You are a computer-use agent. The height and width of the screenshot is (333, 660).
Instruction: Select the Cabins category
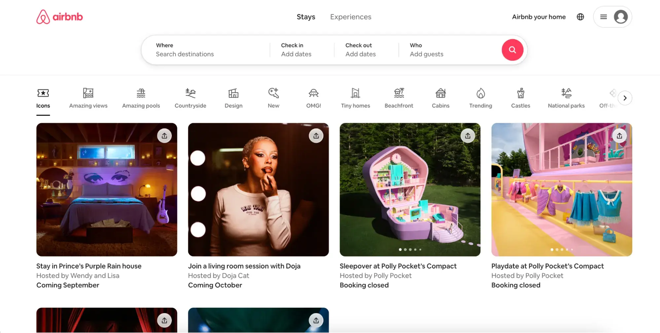click(x=440, y=98)
